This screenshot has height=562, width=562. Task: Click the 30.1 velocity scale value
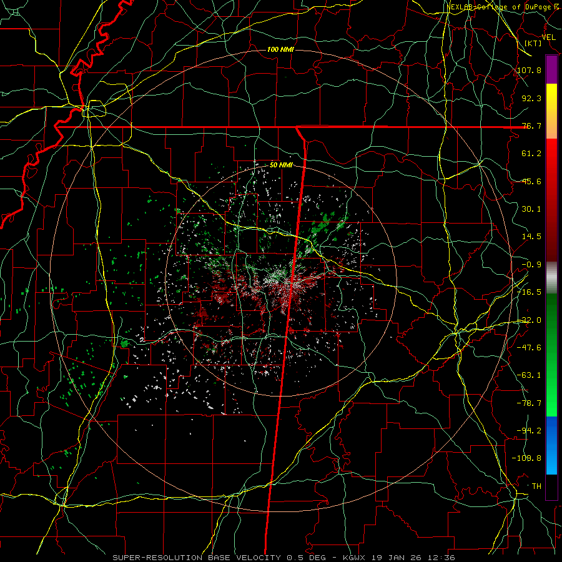pos(531,209)
